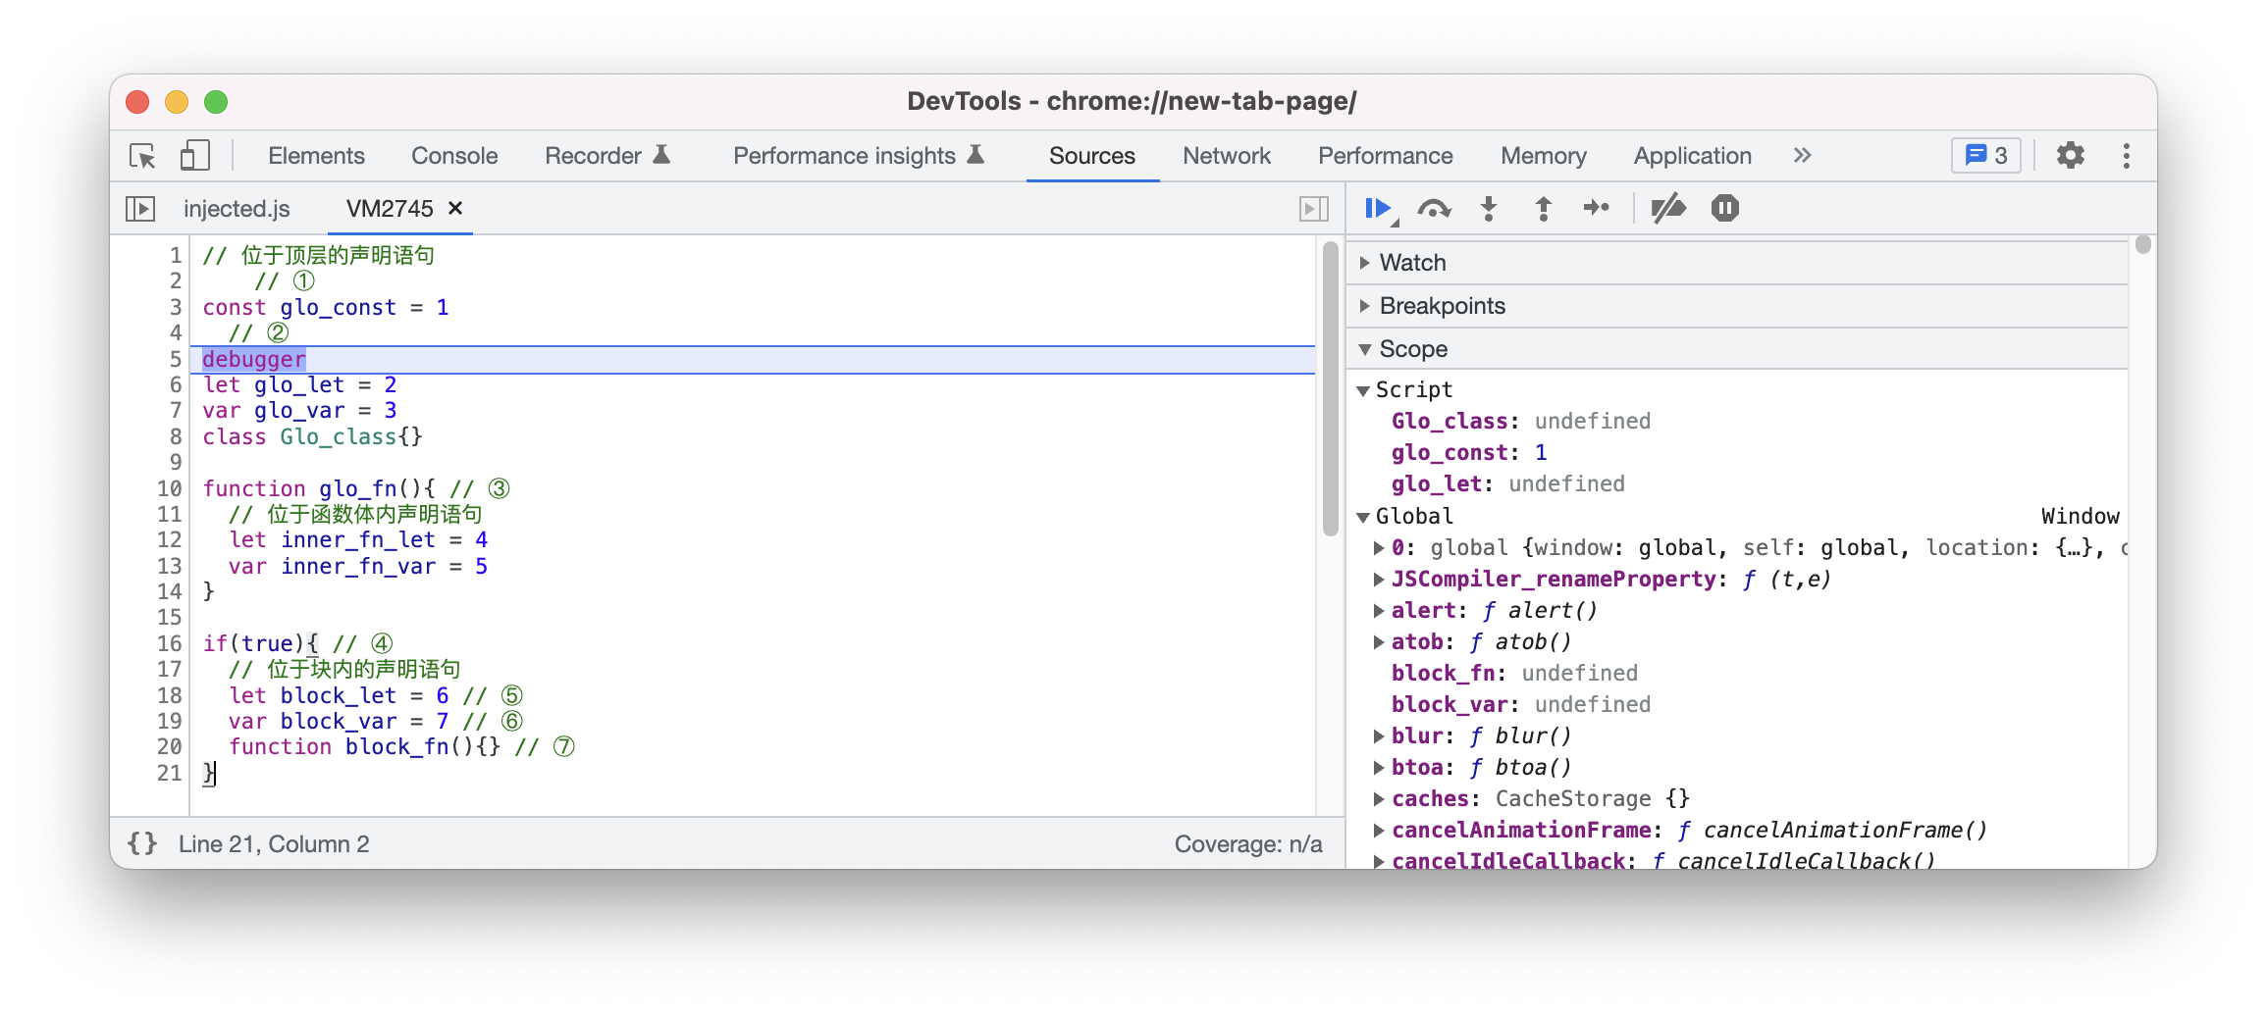Click the Line 21, Column 2 status

pos(274,844)
